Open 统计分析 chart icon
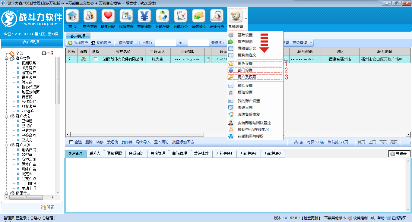Screen dimensions: 412x222 click(x=217, y=16)
